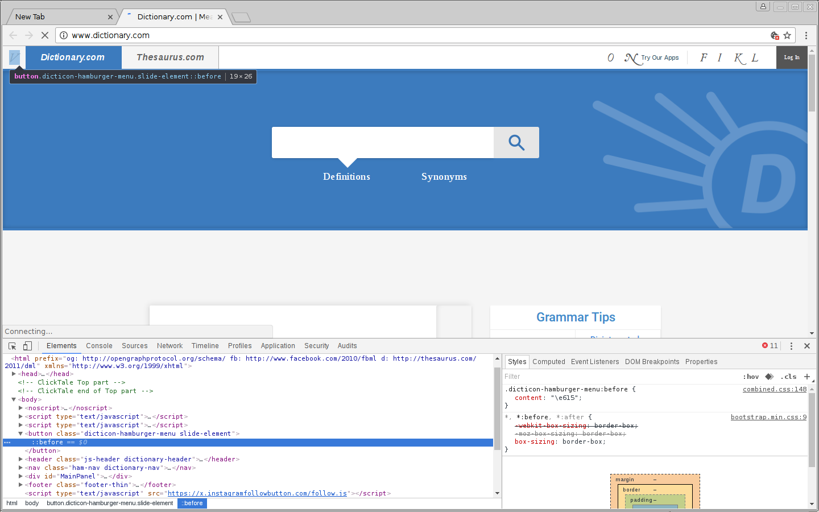Click the Log In button

(792, 57)
